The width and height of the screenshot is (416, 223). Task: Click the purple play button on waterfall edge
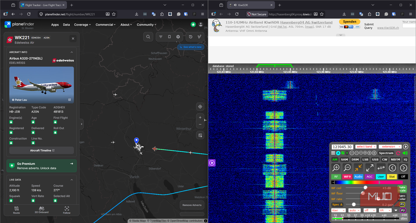[x=212, y=163]
